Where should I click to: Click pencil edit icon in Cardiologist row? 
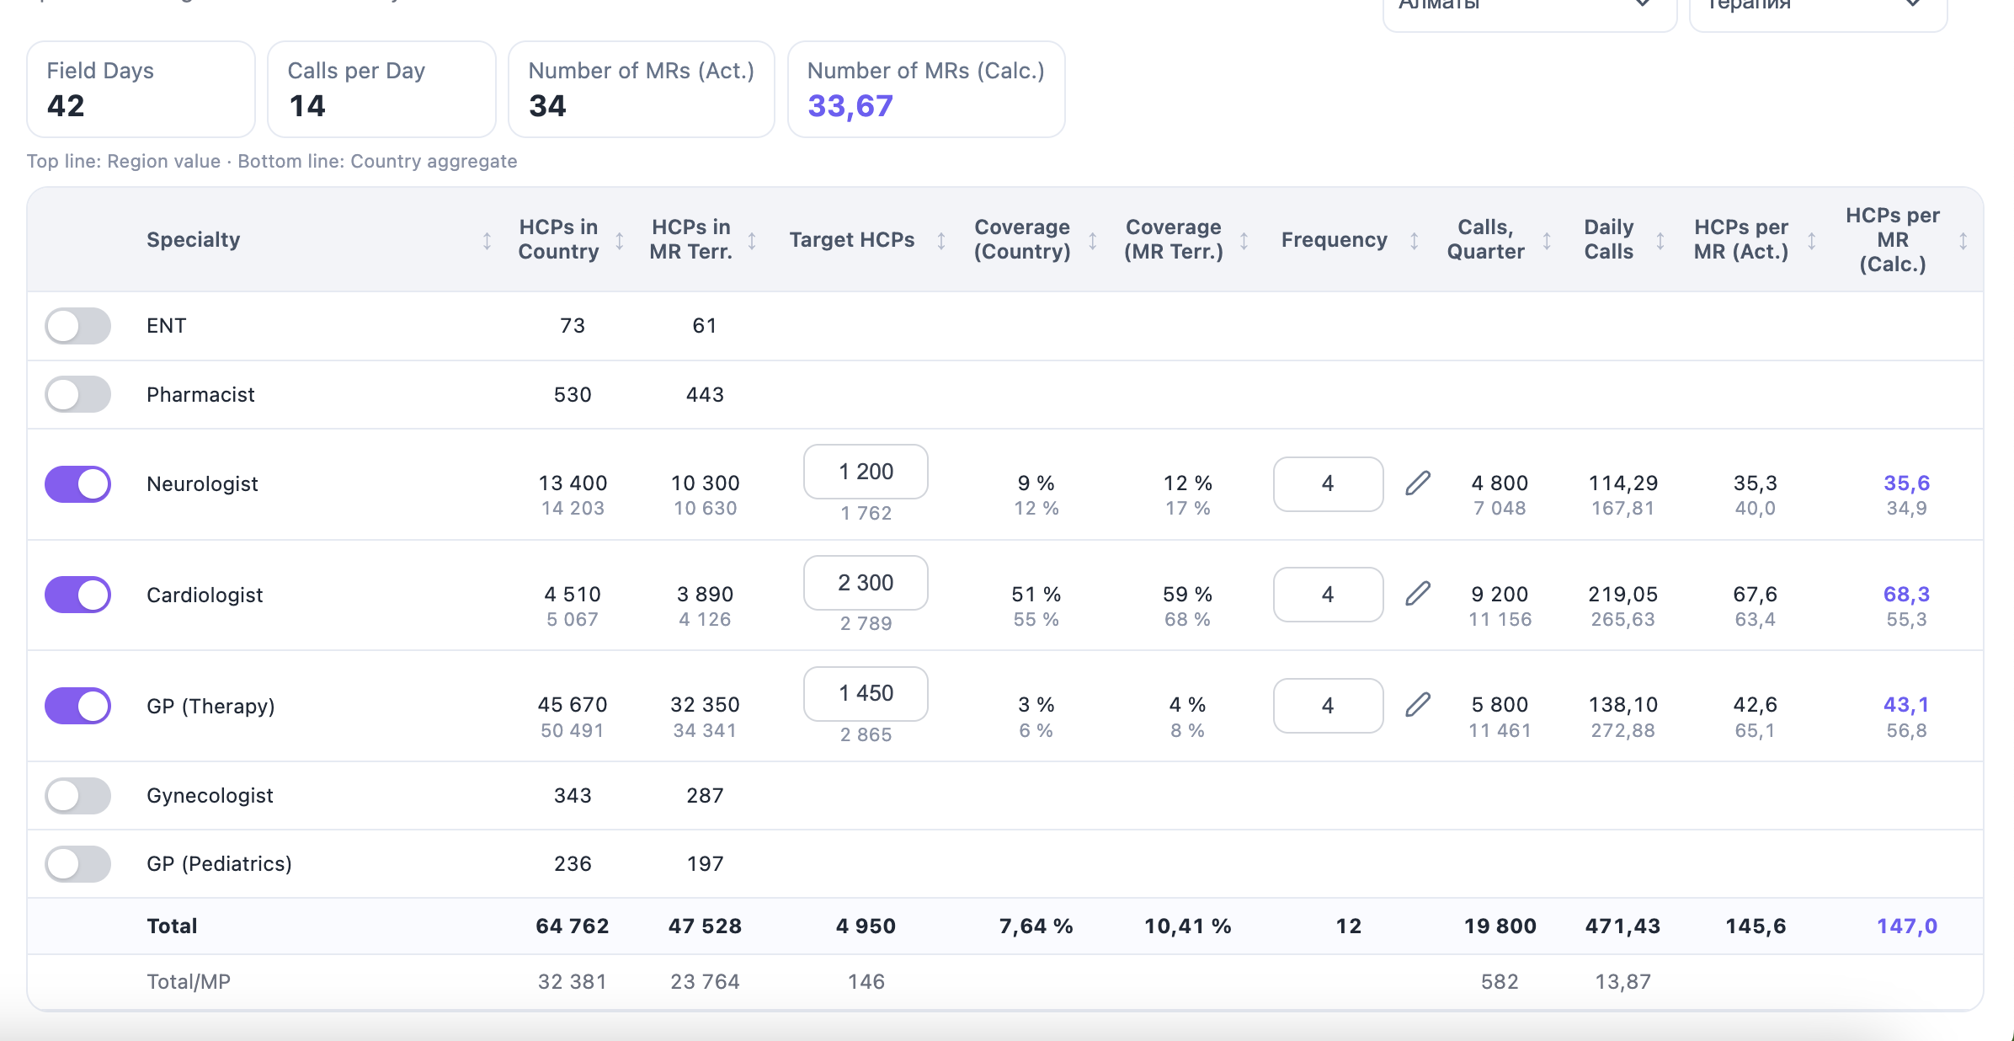[x=1418, y=595]
